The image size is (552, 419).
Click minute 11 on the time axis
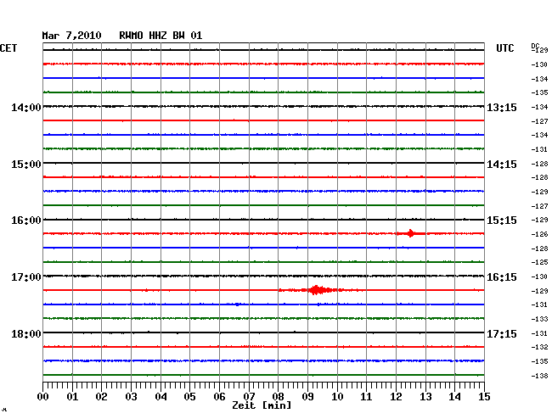click(x=367, y=396)
